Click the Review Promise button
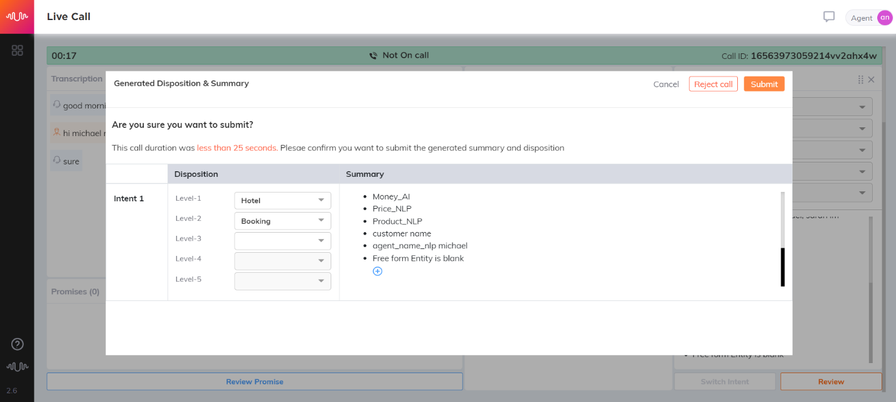Viewport: 896px width, 402px height. 255,381
